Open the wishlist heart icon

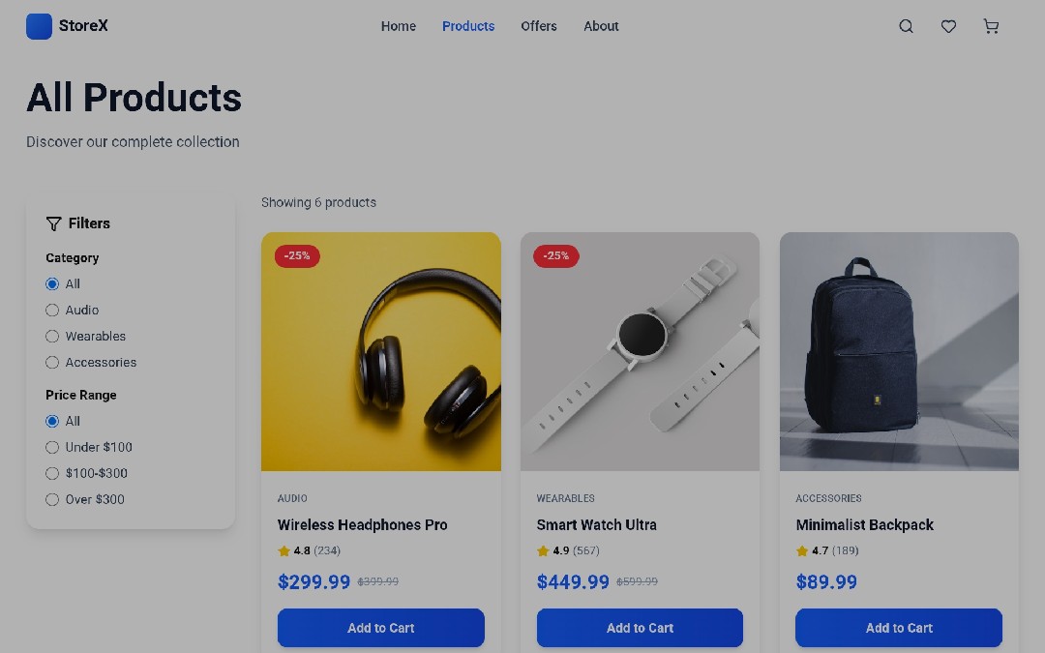[948, 26]
